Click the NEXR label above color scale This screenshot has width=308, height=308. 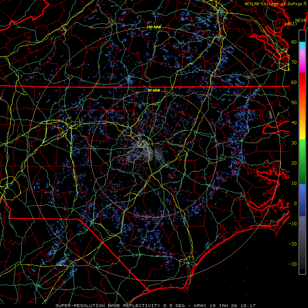click(301, 21)
